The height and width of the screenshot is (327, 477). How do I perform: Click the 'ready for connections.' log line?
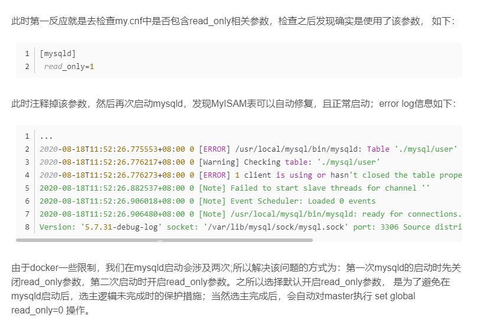pos(250,214)
